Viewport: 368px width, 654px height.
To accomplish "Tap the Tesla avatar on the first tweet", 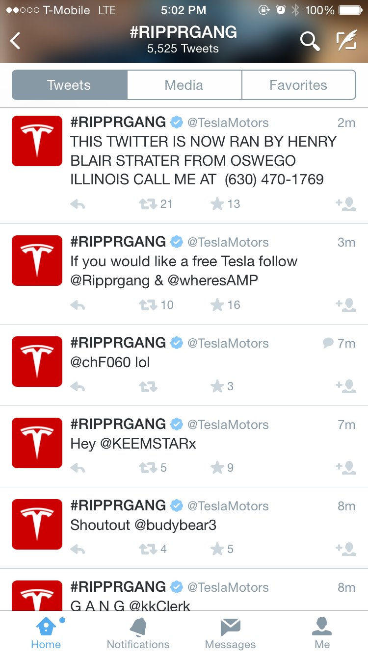I will point(37,141).
